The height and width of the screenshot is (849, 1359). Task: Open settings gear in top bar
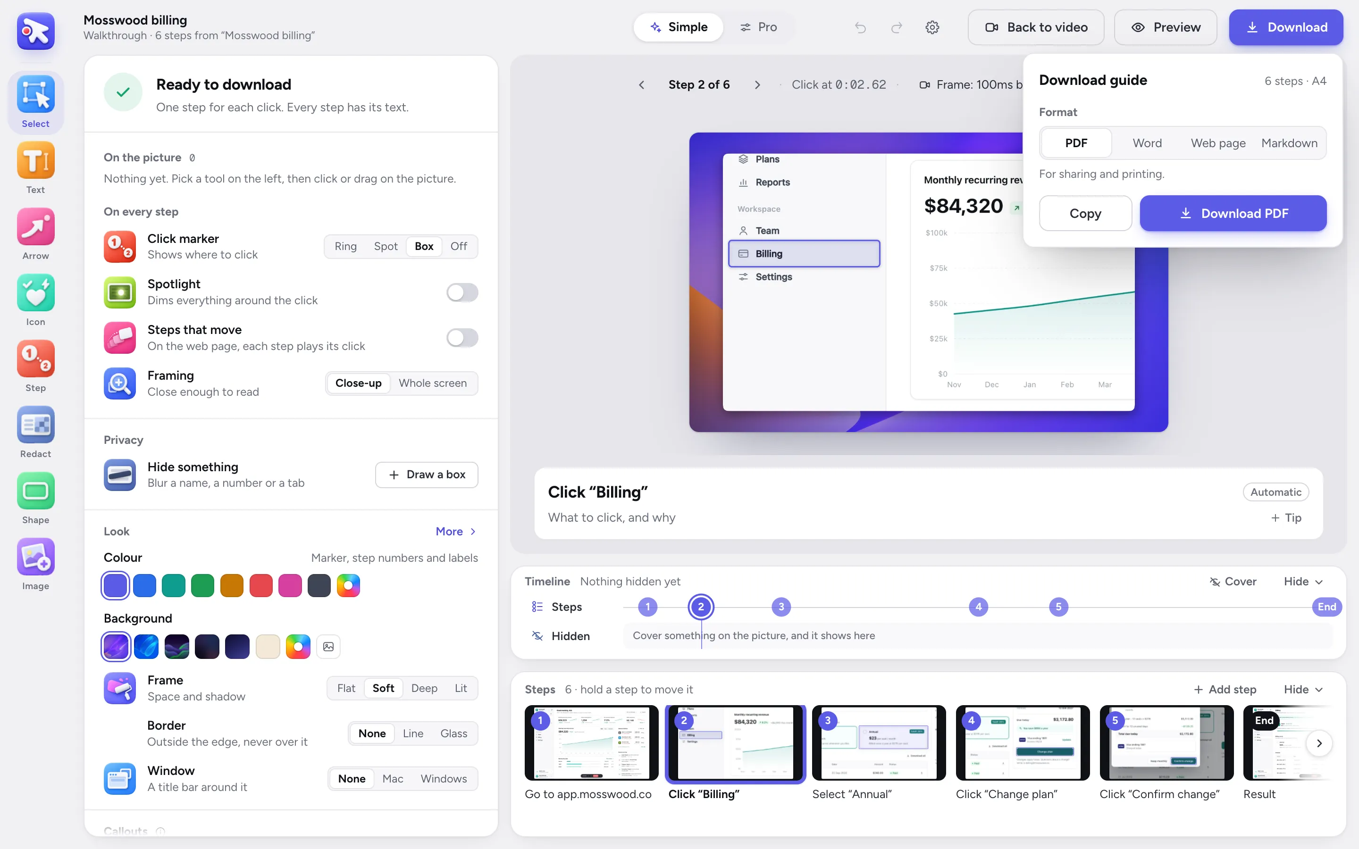(932, 27)
